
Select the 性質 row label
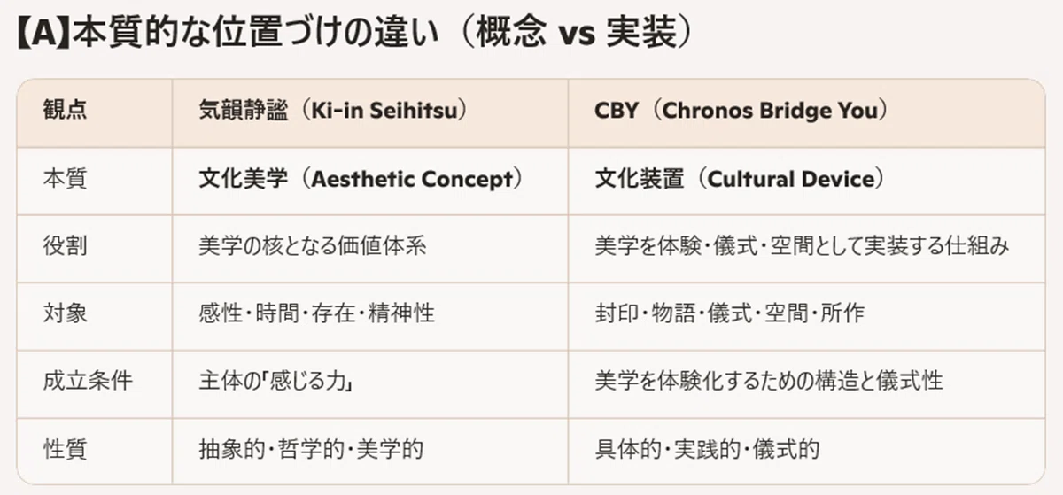pos(65,448)
